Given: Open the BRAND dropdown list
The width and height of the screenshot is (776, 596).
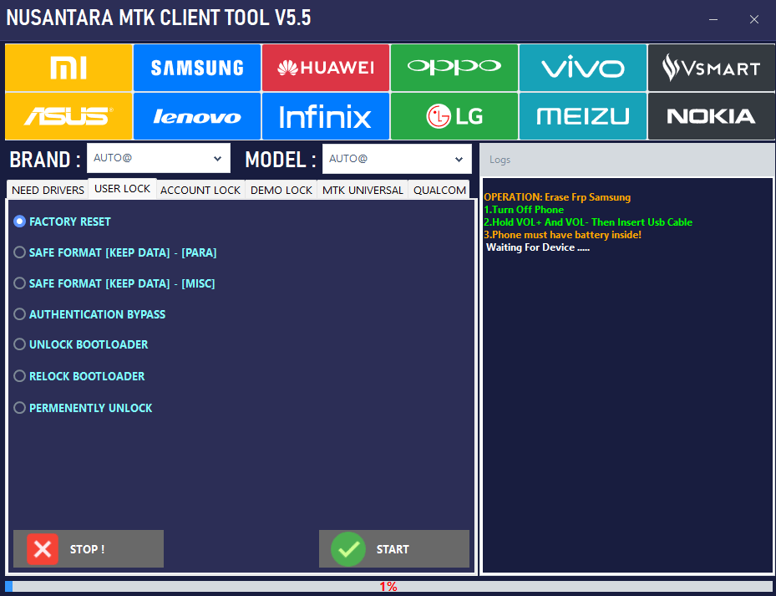Looking at the screenshot, I should [x=159, y=158].
